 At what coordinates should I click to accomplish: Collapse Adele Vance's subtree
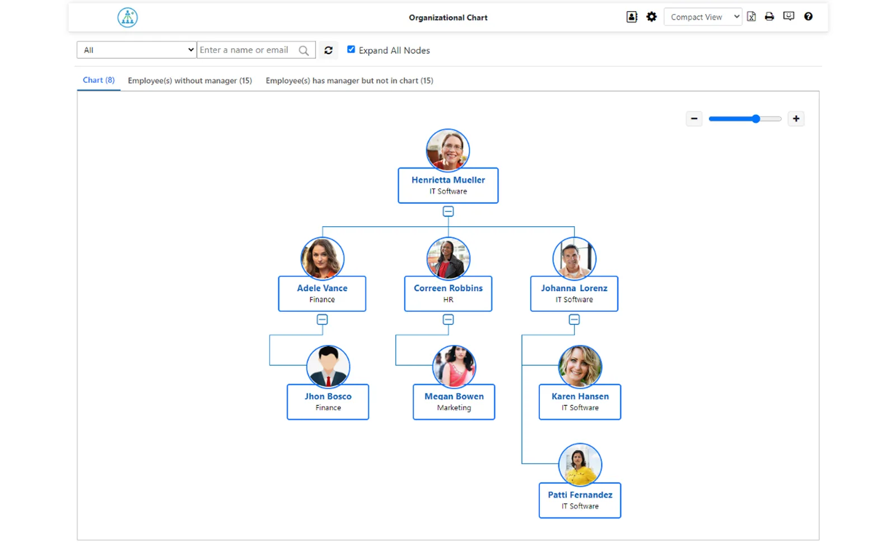pyautogui.click(x=322, y=319)
